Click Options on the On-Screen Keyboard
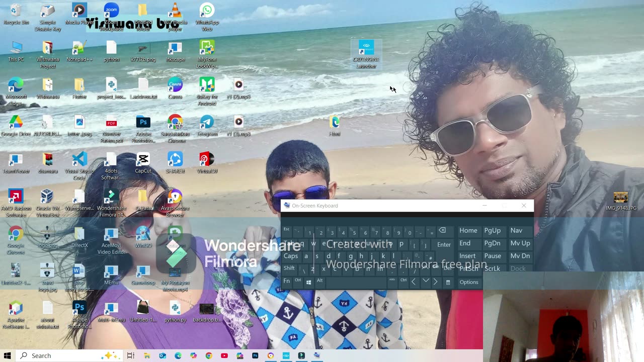Viewport: 644px width, 362px height. (469, 282)
